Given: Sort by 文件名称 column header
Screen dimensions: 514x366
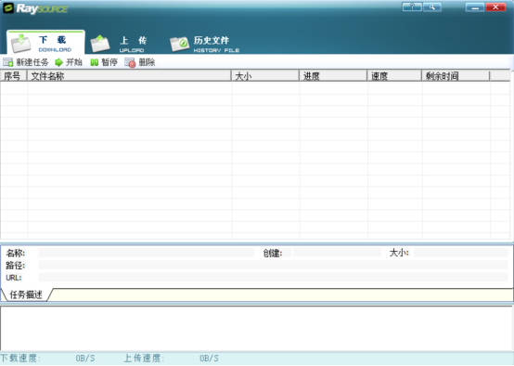Looking at the screenshot, I should click(129, 76).
